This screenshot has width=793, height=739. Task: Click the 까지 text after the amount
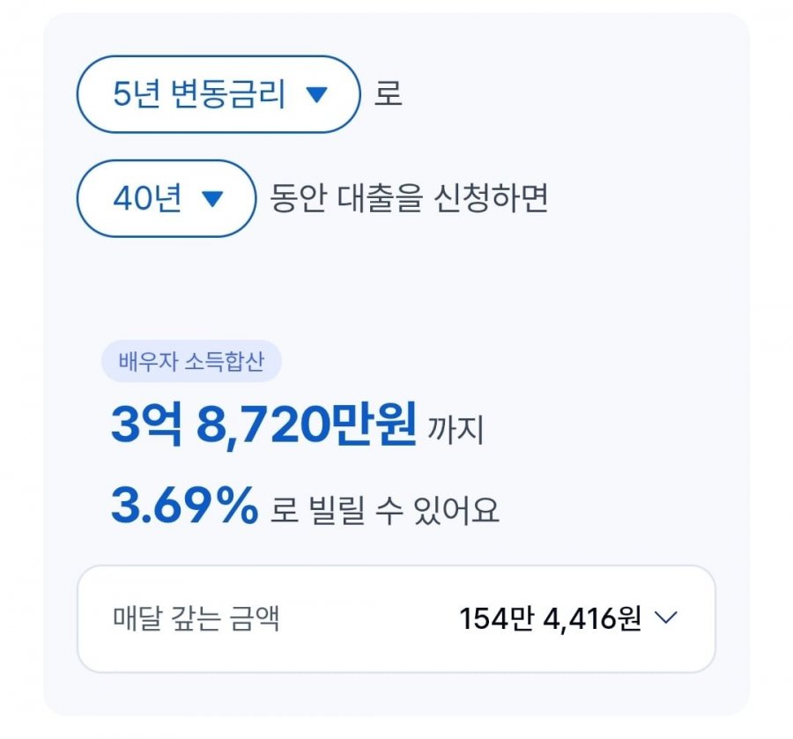click(x=456, y=430)
